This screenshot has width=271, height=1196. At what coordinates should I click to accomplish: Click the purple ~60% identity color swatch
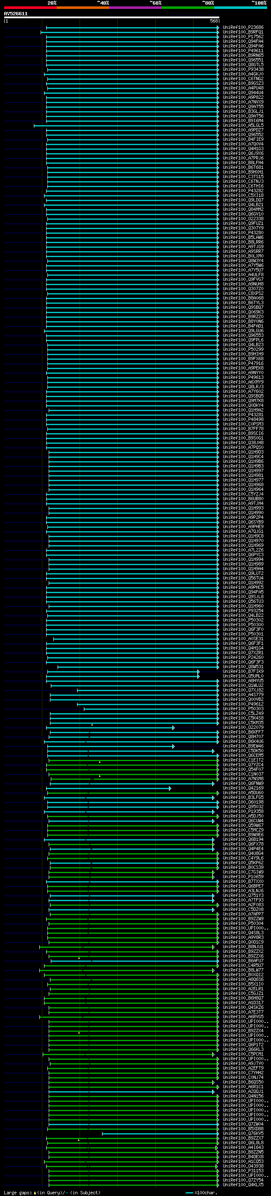click(135, 8)
